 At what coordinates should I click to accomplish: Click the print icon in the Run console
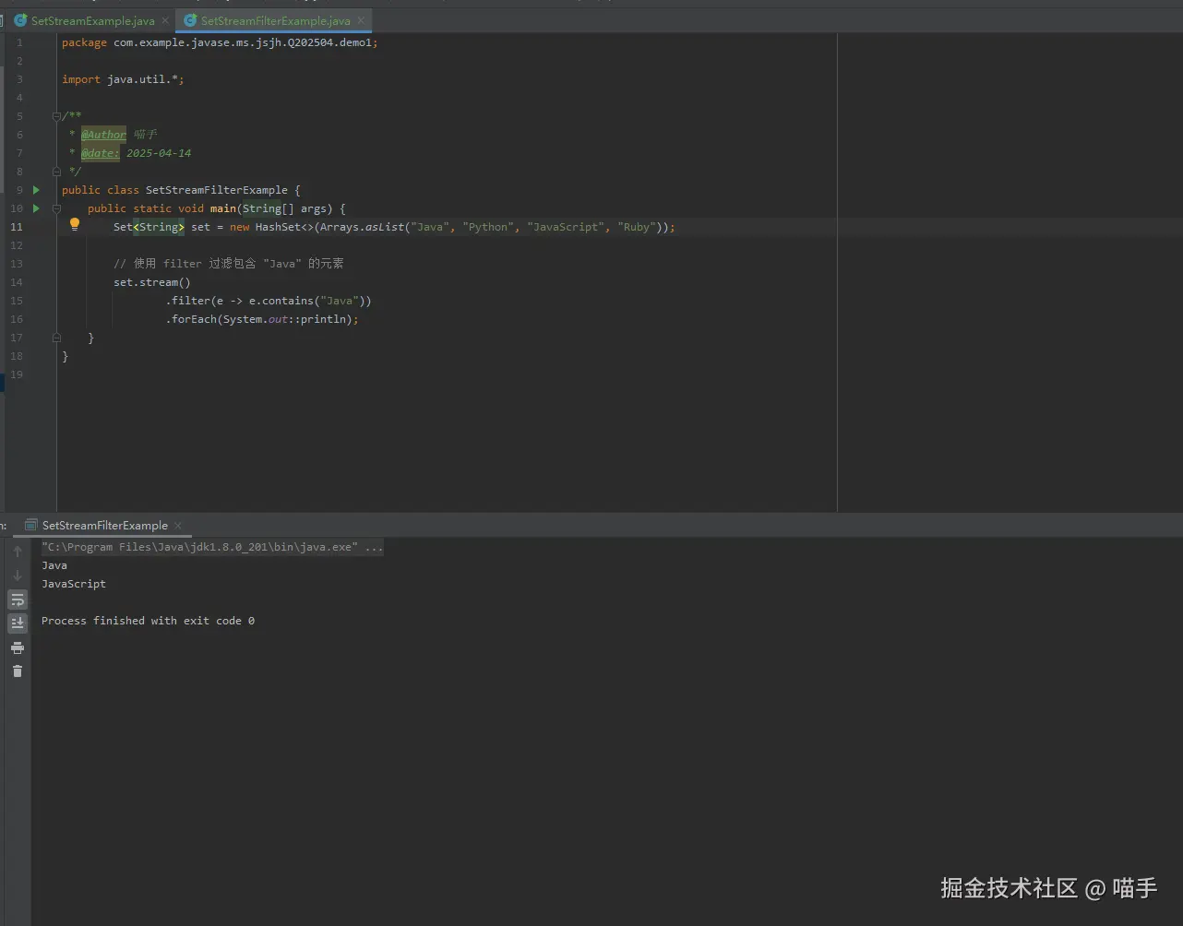[17, 647]
